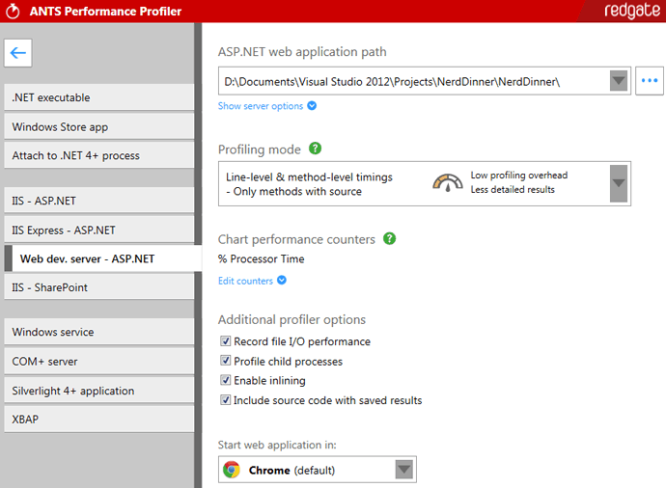Click the back arrow button
Viewport: 666px width, 488px height.
(18, 53)
